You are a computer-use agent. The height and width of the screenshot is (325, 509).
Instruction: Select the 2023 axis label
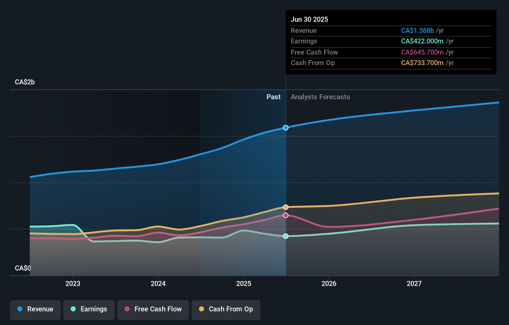[x=73, y=283]
